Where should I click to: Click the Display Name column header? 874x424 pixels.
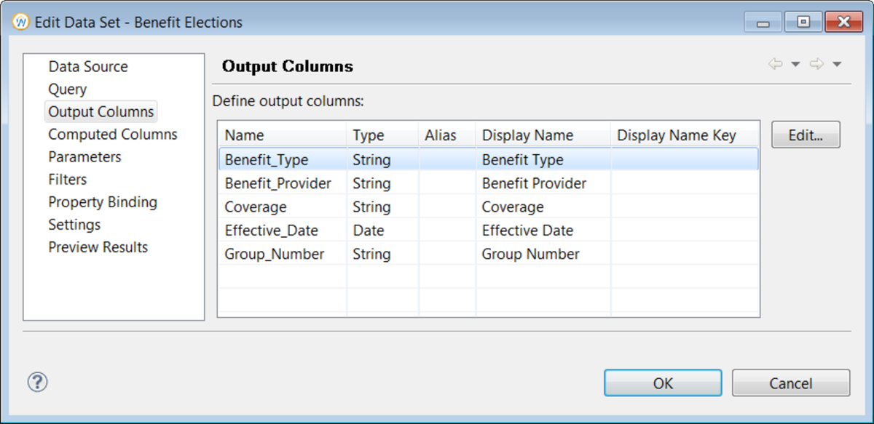pyautogui.click(x=543, y=135)
